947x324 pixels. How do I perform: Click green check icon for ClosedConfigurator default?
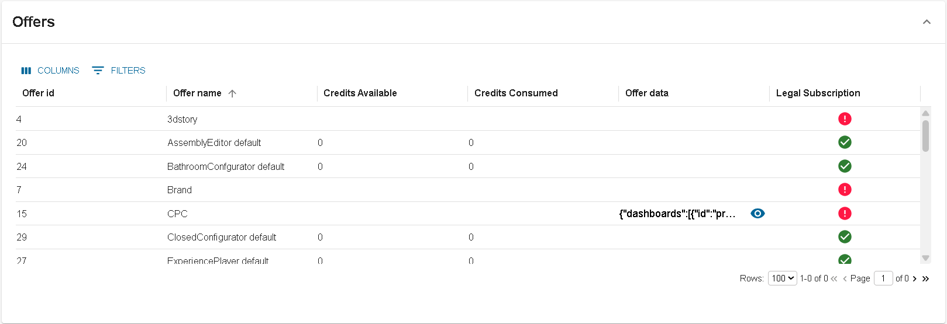pos(844,237)
